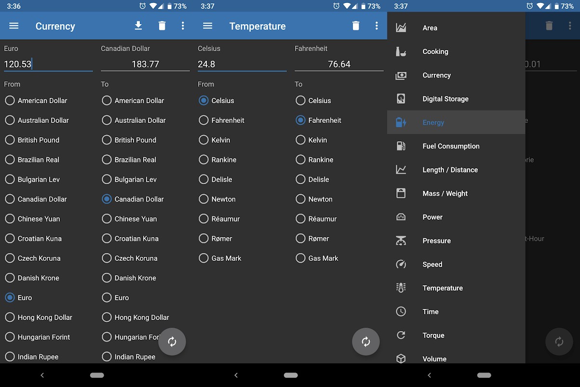This screenshot has height=387, width=580.
Task: Choose Volume from the category list
Action: pos(434,359)
